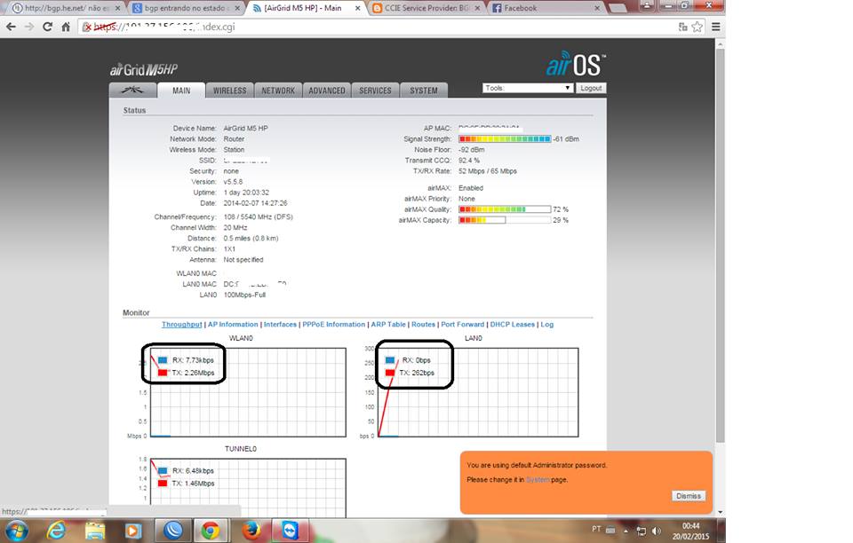Open the Ubiquiti logo tab in airOS
This screenshot has width=853, height=543.
(x=132, y=90)
